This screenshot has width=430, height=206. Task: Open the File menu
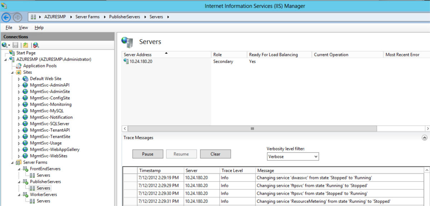pyautogui.click(x=9, y=28)
